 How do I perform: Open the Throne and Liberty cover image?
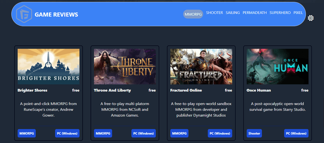click(x=125, y=66)
